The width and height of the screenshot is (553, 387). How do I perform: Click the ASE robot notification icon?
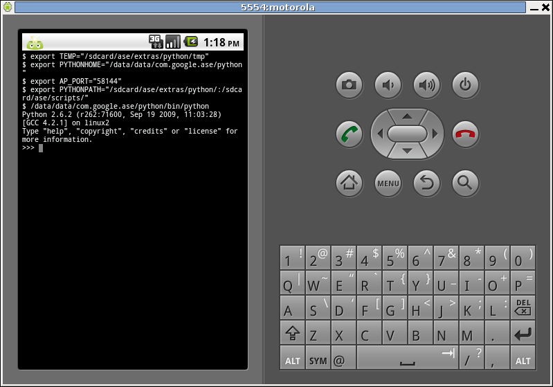tap(35, 43)
